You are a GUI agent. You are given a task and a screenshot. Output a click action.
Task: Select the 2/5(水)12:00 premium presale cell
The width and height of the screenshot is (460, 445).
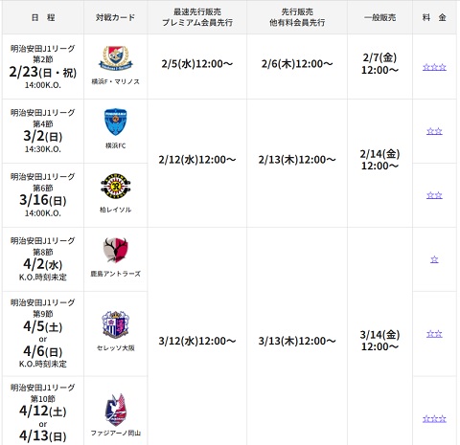197,66
